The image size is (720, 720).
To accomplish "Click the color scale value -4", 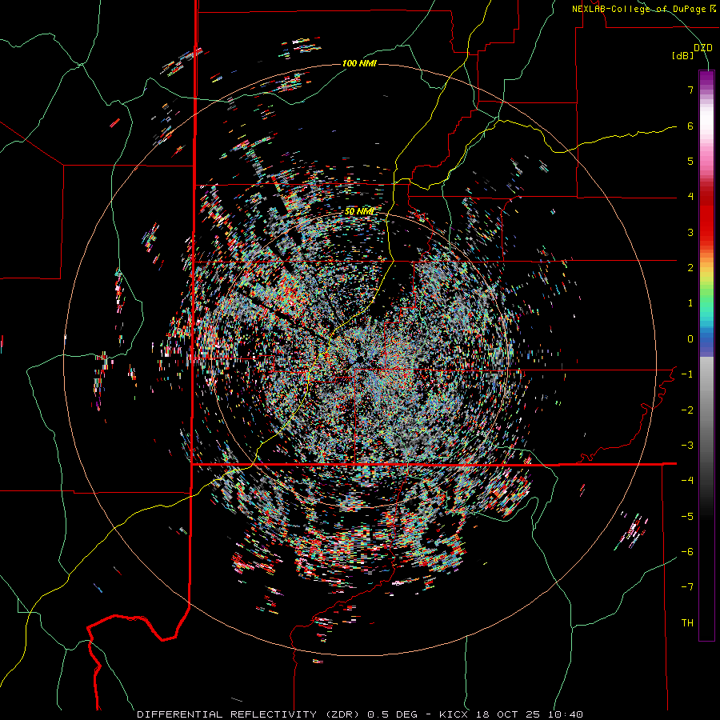I will point(687,481).
